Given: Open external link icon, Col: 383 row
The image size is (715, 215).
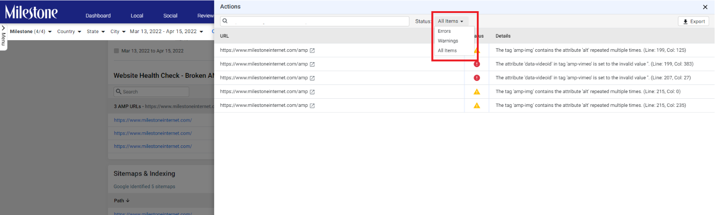Looking at the screenshot, I should pos(312,64).
